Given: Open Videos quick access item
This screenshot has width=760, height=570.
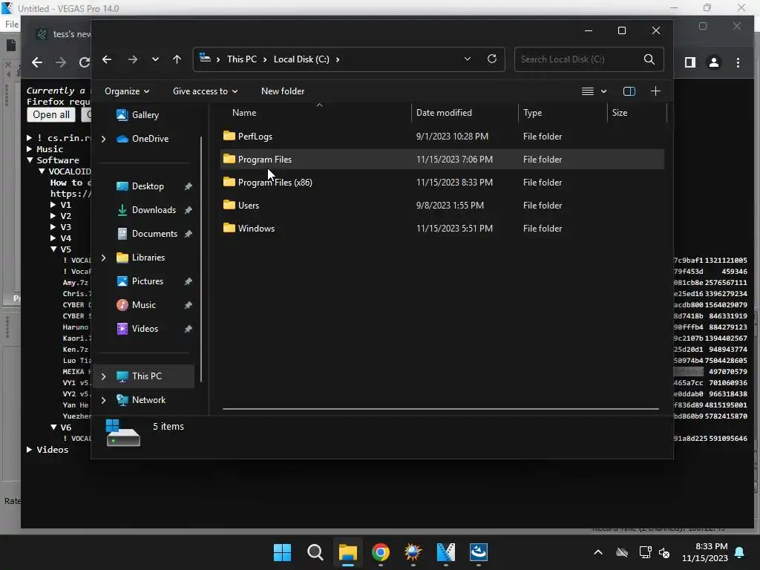Looking at the screenshot, I should (x=145, y=329).
